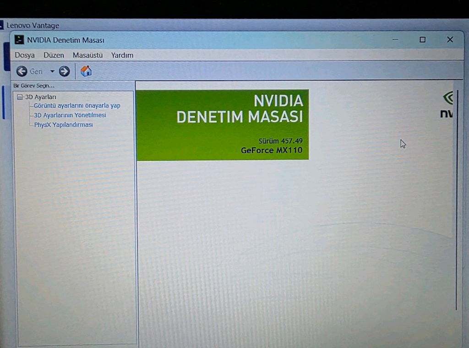This screenshot has width=469, height=348.
Task: Click the NVIDIA logo at top right
Action: click(x=447, y=105)
